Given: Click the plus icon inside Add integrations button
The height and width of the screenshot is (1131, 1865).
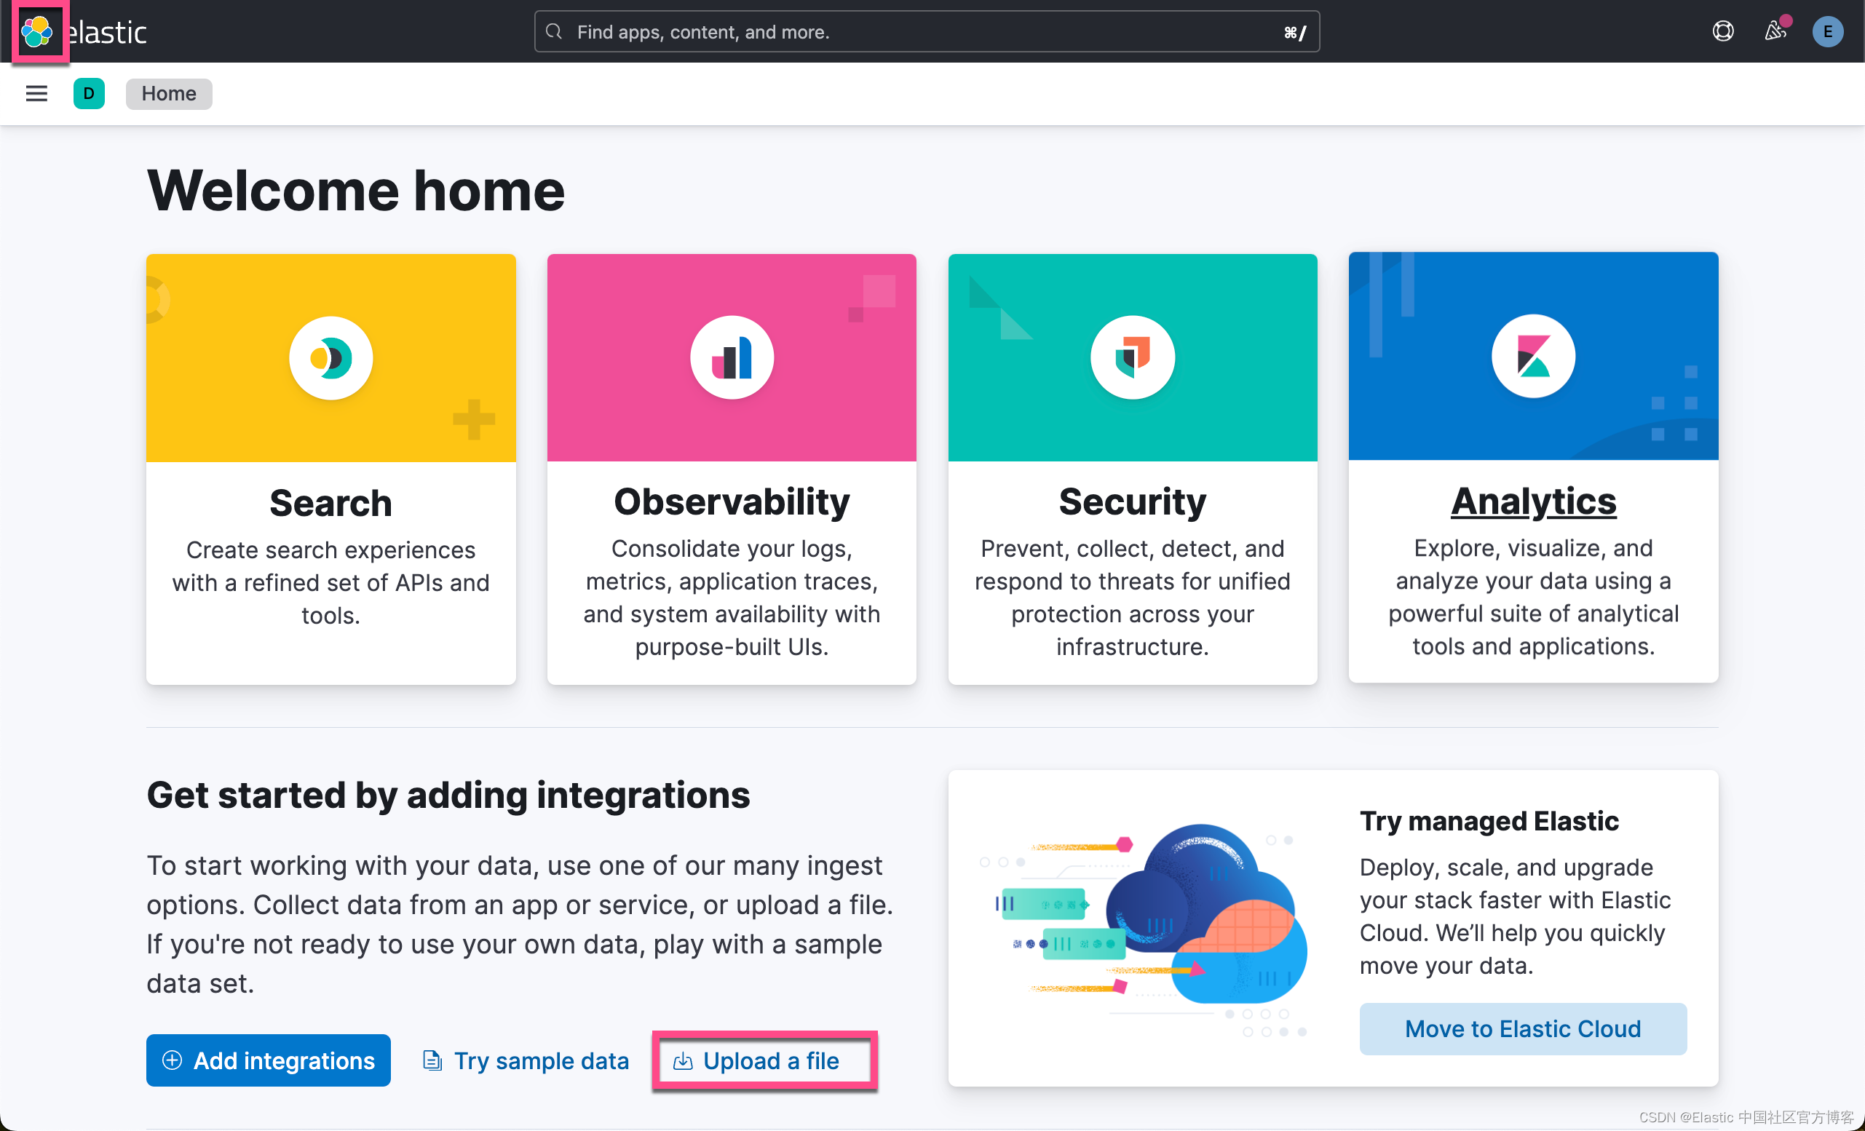Looking at the screenshot, I should click(x=173, y=1060).
